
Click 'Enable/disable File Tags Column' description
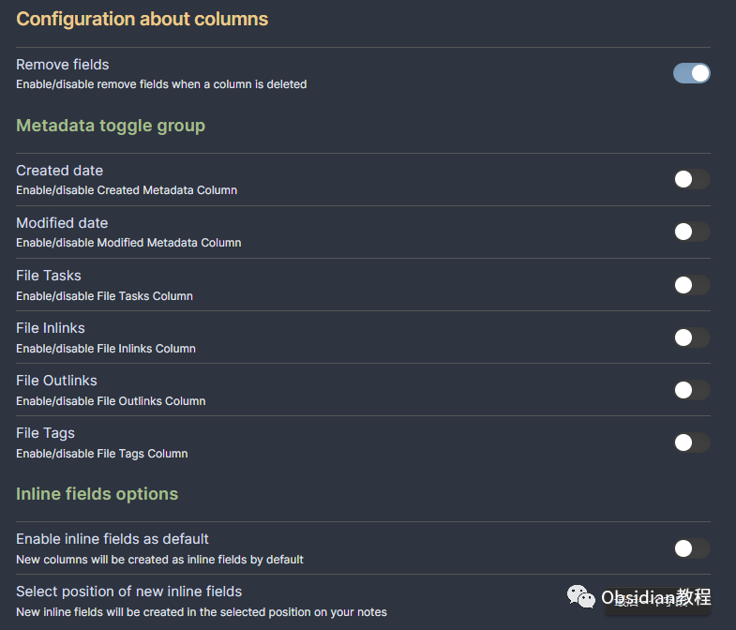coord(102,454)
